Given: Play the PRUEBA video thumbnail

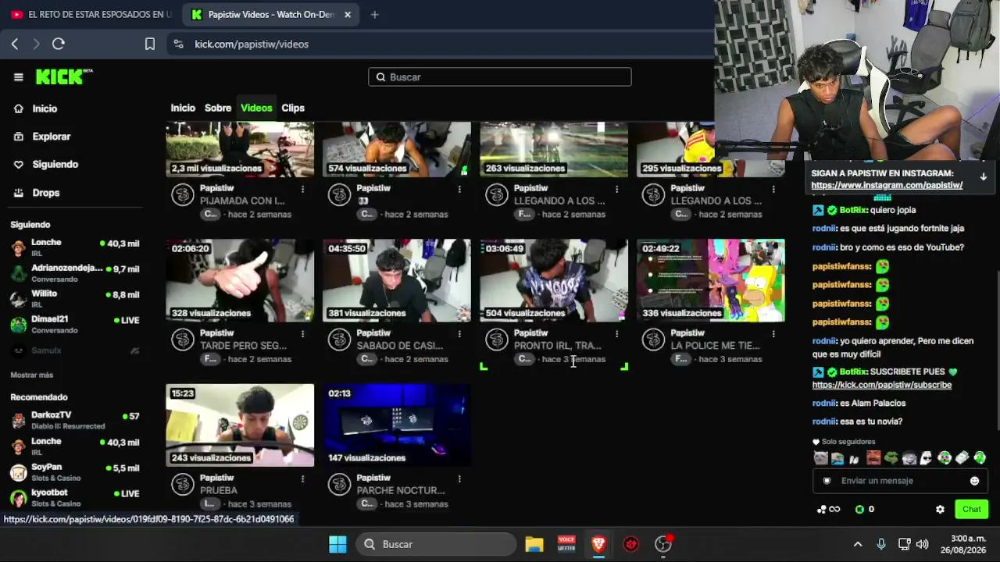Looking at the screenshot, I should click(240, 425).
